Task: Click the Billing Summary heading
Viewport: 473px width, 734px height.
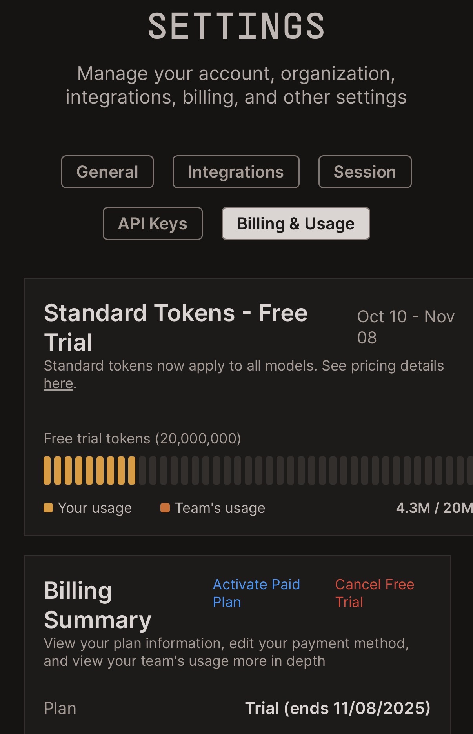Action: (97, 605)
